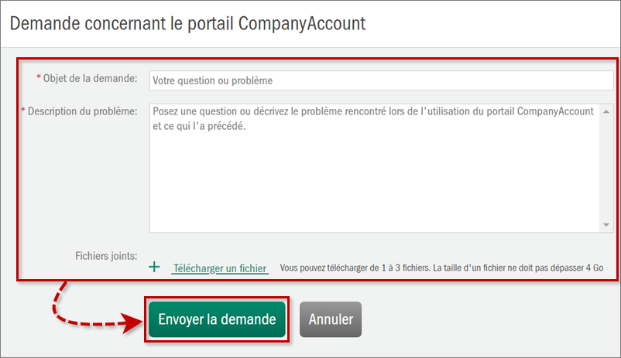Screen dimensions: 621x358
Task: Click the file size limit note text
Action: tap(441, 268)
